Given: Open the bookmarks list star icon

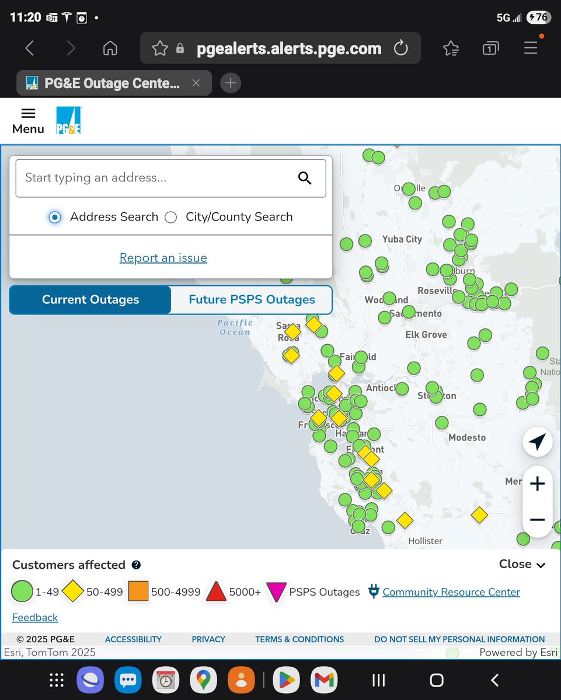Looking at the screenshot, I should [451, 48].
